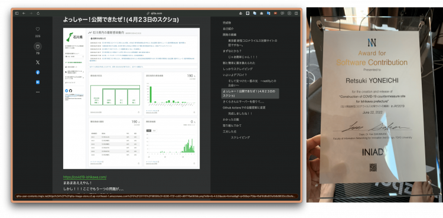
Task: Toggle the browser sidebar panel icon
Action: pyautogui.click(x=17, y=13)
